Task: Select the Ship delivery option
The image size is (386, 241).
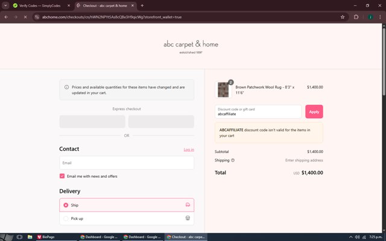Action: tap(127, 205)
